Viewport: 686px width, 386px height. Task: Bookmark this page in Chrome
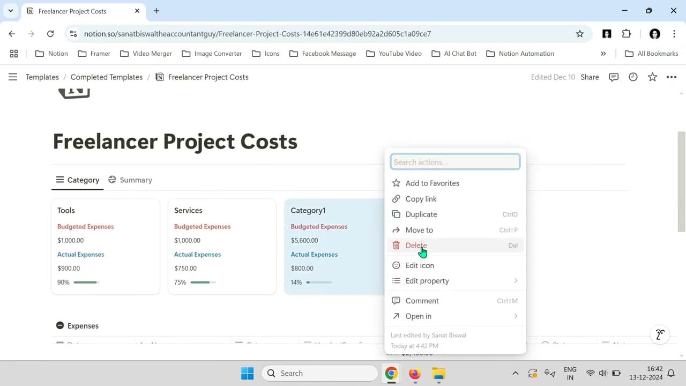(579, 34)
